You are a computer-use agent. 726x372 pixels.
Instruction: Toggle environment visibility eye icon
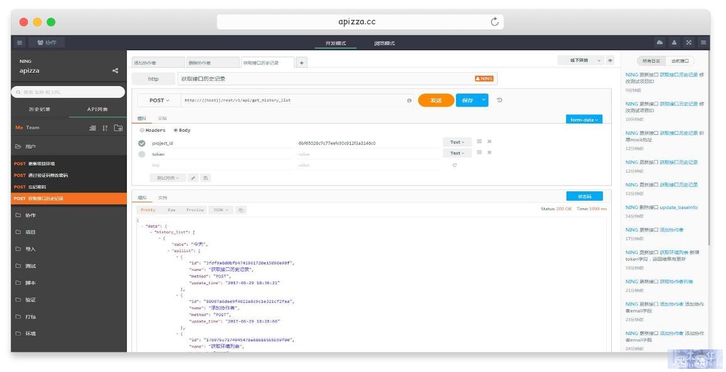click(611, 61)
